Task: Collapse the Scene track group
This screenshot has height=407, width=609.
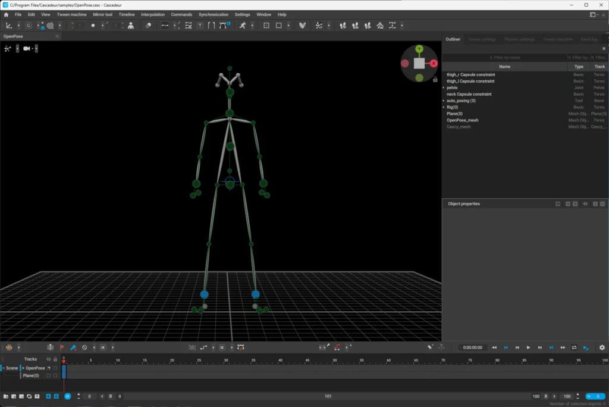Action: (2, 368)
